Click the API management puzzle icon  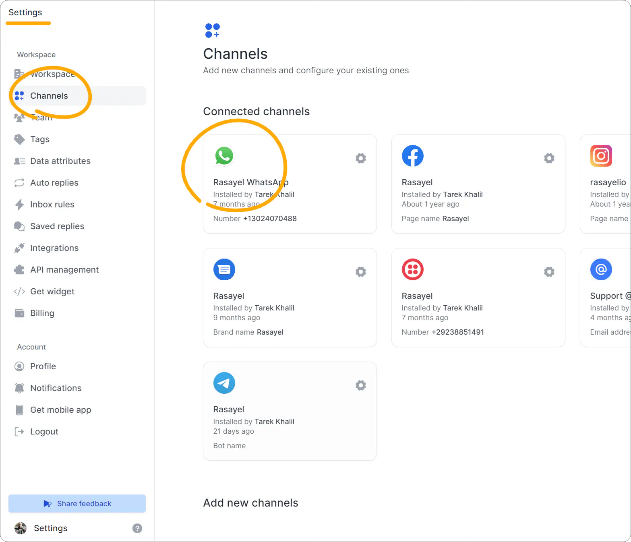point(19,270)
